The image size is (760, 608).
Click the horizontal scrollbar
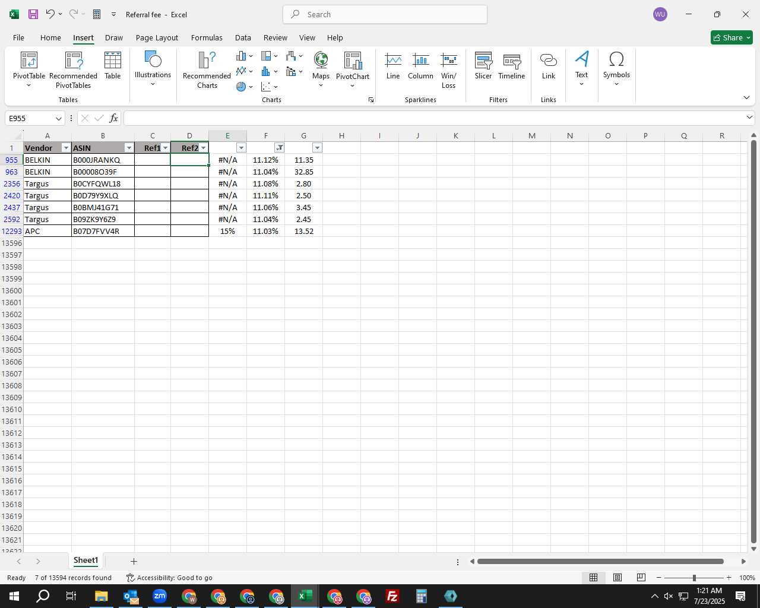[x=600, y=561]
